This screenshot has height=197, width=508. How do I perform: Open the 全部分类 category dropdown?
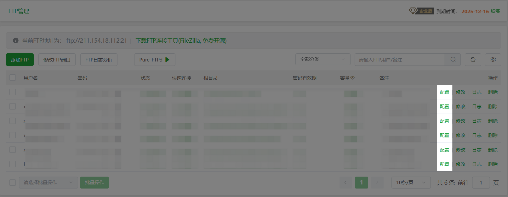tap(322, 59)
